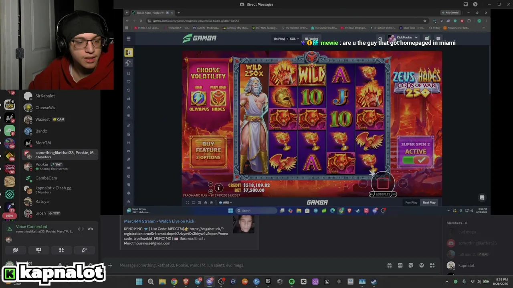Open Bandz direct message

point(60,131)
